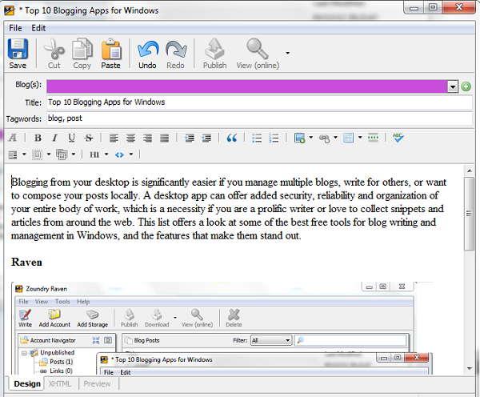Click the H1 heading format icon
Image resolution: width=480 pixels, height=397 pixels.
click(x=94, y=154)
